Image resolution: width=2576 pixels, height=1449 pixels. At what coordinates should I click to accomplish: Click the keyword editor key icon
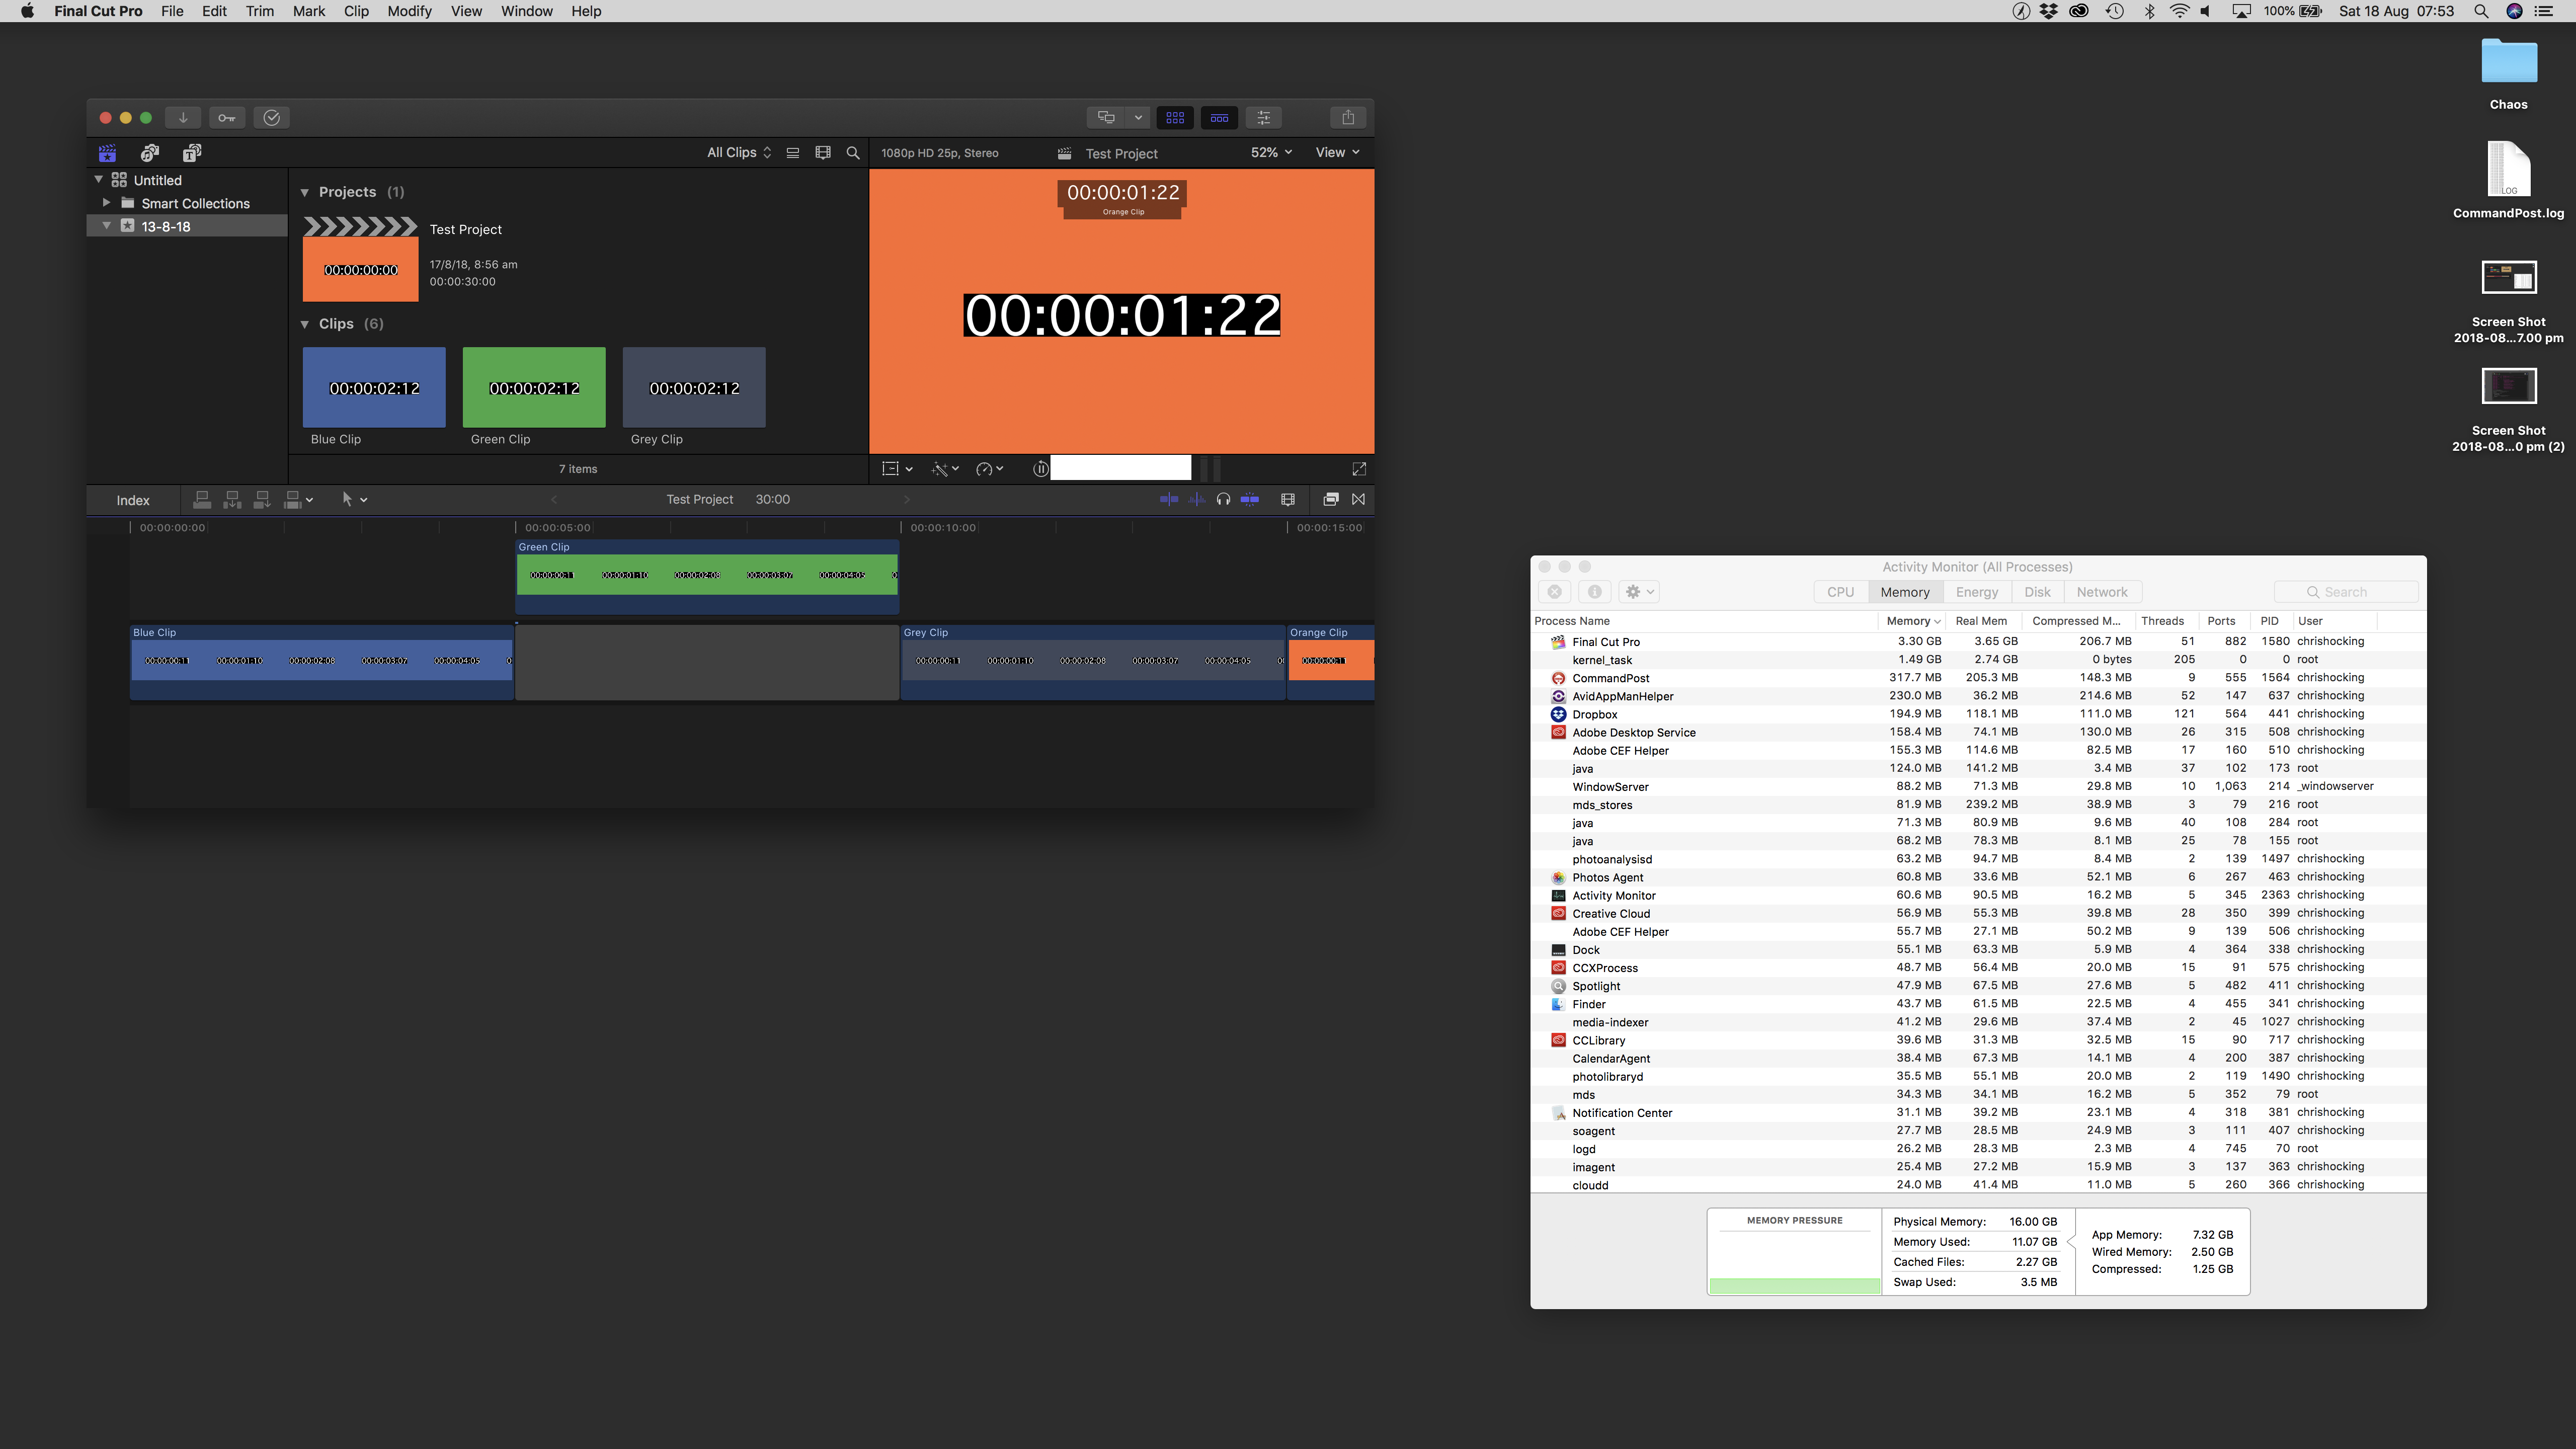coord(226,117)
